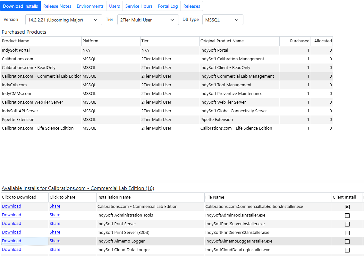Share the IndySoft Print Server (32bit) install
Image resolution: width=364 pixels, height=256 pixels.
click(x=55, y=232)
